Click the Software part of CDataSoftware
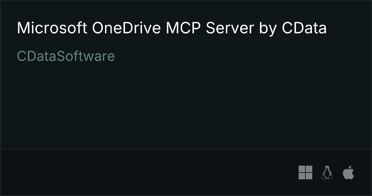This screenshot has height=196, width=372. [x=86, y=56]
